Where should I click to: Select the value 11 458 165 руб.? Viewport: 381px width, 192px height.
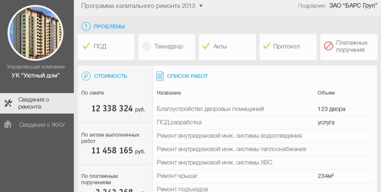[118, 151]
